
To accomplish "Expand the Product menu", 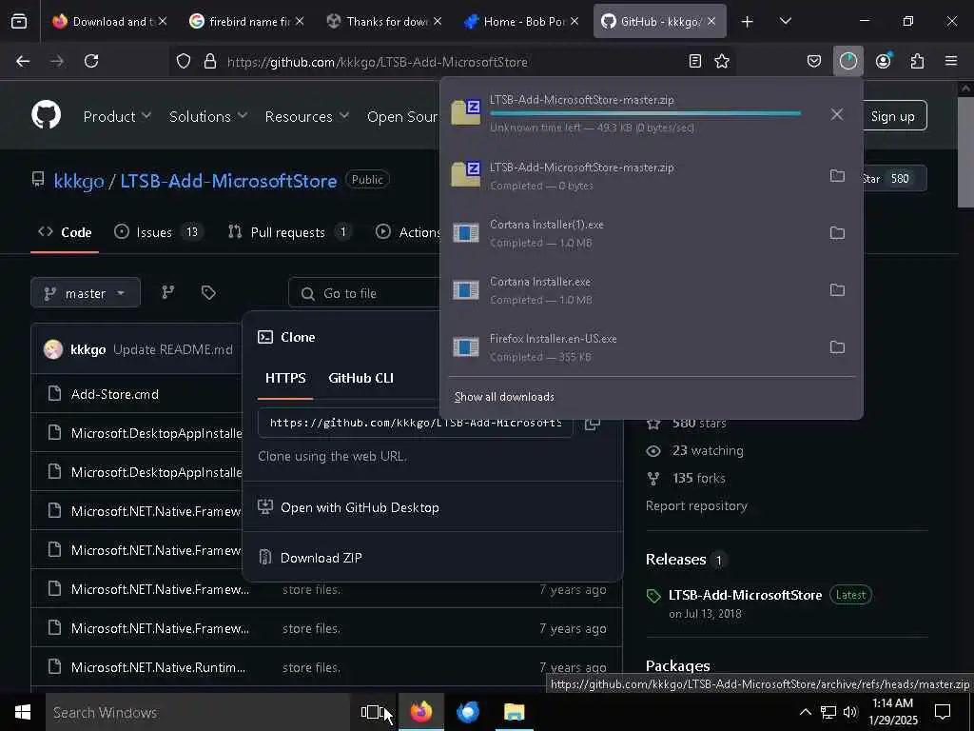I will [x=117, y=116].
